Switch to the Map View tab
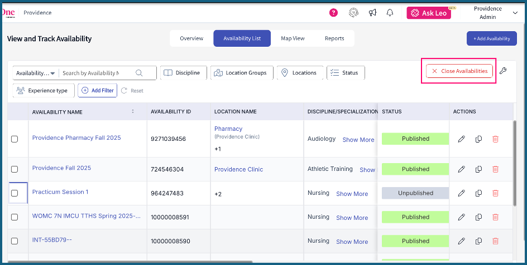Screen dimensions: 527x265 tap(293, 38)
